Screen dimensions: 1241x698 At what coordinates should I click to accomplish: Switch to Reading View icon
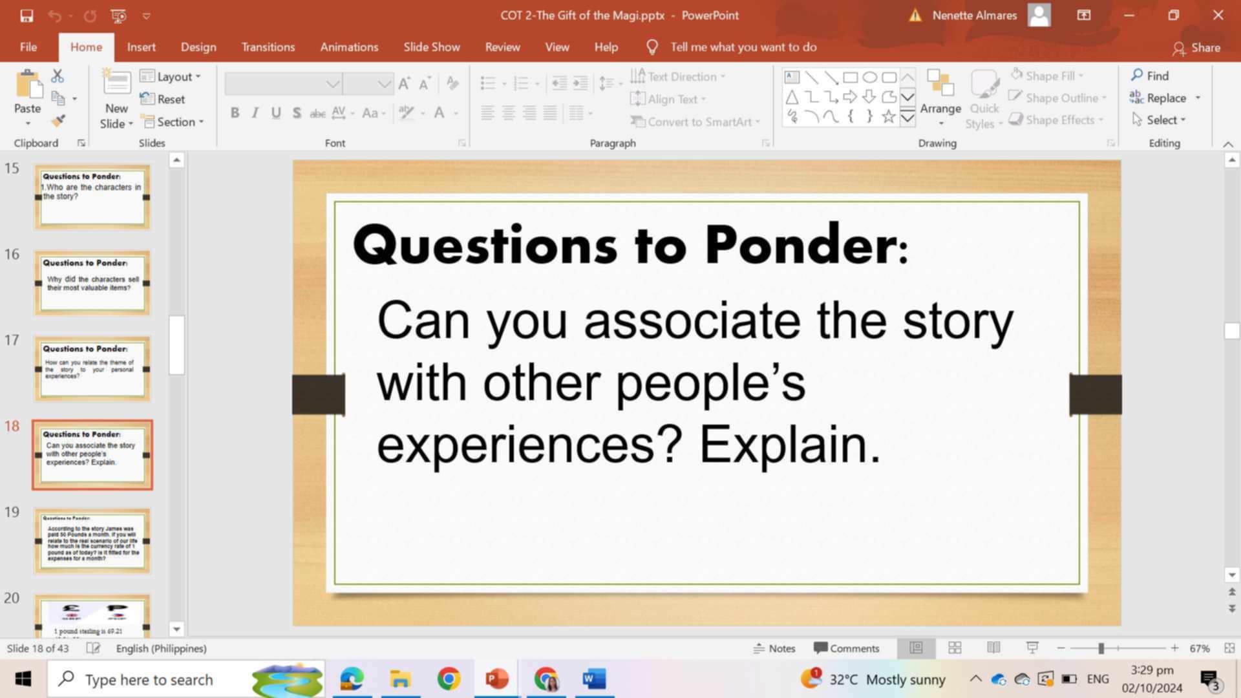993,648
